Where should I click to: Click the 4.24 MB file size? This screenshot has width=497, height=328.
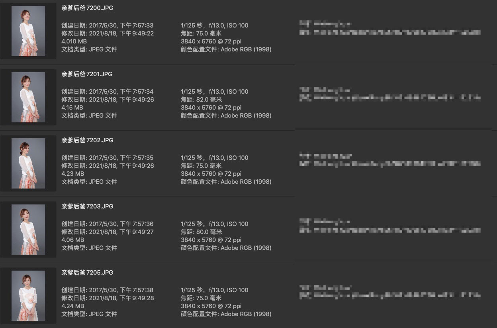pyautogui.click(x=72, y=306)
